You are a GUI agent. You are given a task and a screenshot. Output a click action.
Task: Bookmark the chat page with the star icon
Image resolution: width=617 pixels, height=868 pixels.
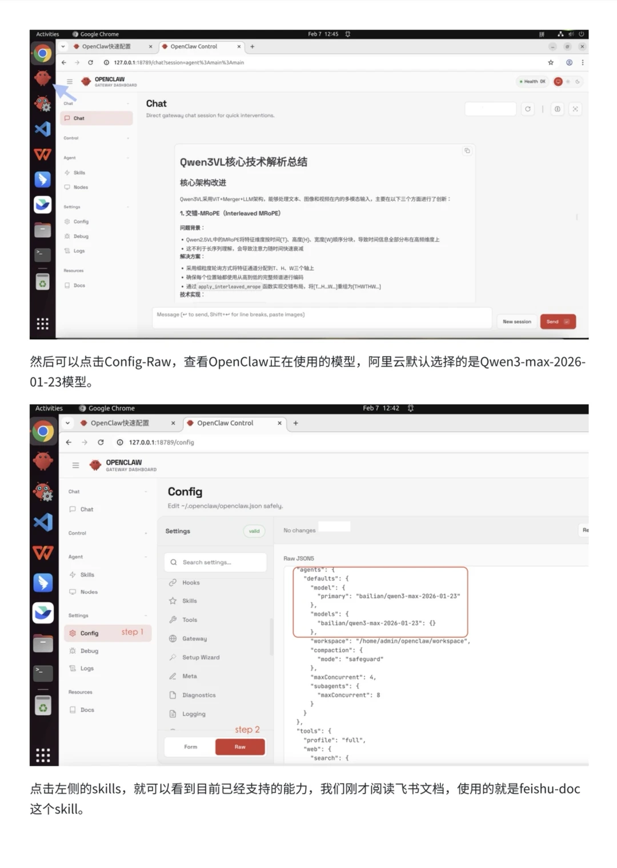[551, 62]
